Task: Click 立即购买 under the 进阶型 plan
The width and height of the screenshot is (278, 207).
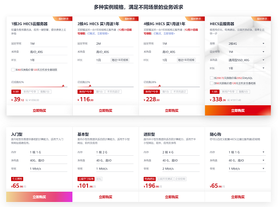Action: point(171,197)
